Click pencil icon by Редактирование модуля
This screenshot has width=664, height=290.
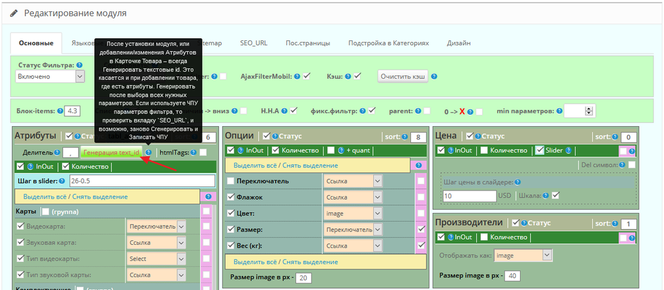point(15,13)
